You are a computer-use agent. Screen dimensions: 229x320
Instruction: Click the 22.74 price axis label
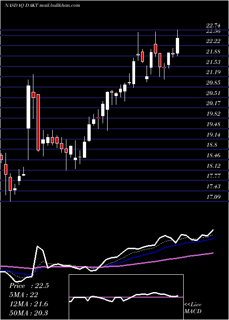[x=213, y=26]
